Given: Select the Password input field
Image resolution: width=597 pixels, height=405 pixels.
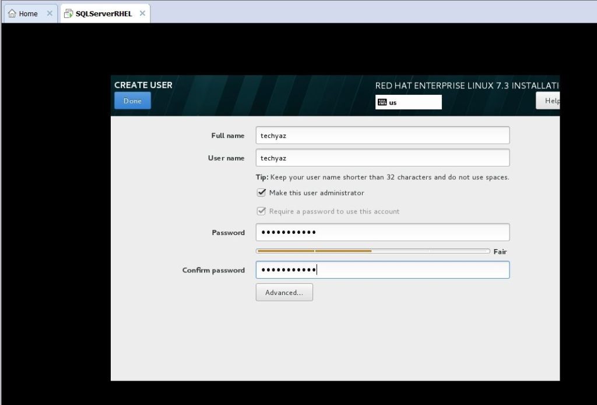Looking at the screenshot, I should [x=382, y=232].
